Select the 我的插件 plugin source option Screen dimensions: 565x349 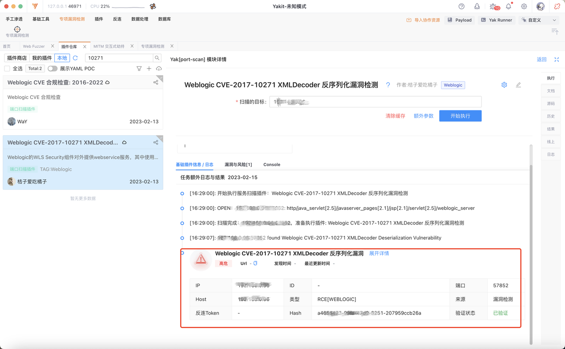[x=42, y=58]
